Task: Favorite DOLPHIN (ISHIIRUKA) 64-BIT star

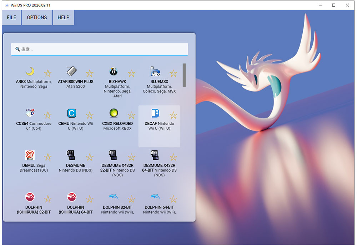Action: (x=90, y=199)
